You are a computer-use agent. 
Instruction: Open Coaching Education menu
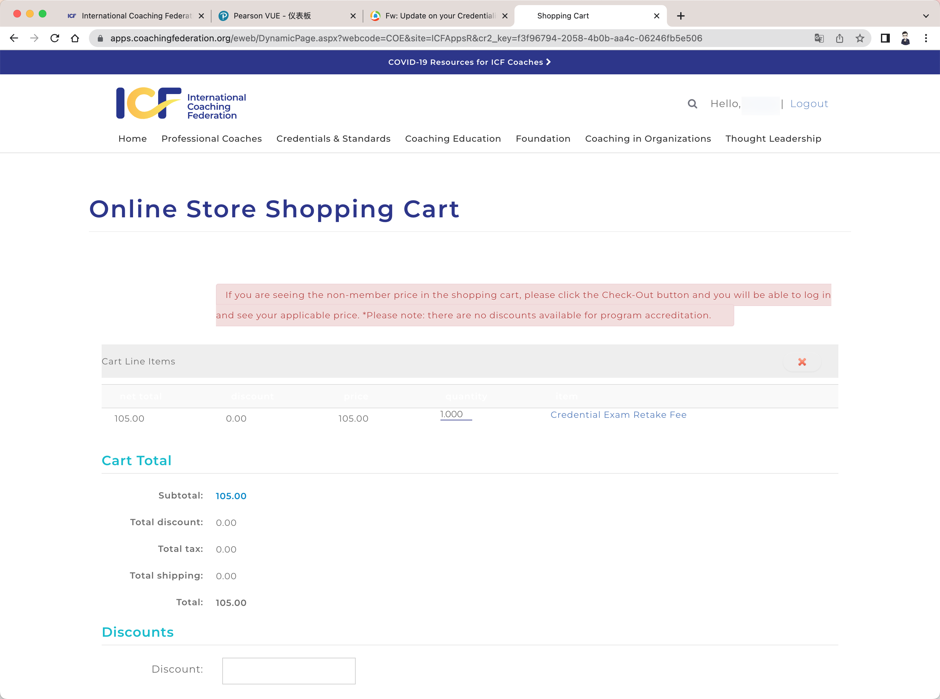[453, 139]
